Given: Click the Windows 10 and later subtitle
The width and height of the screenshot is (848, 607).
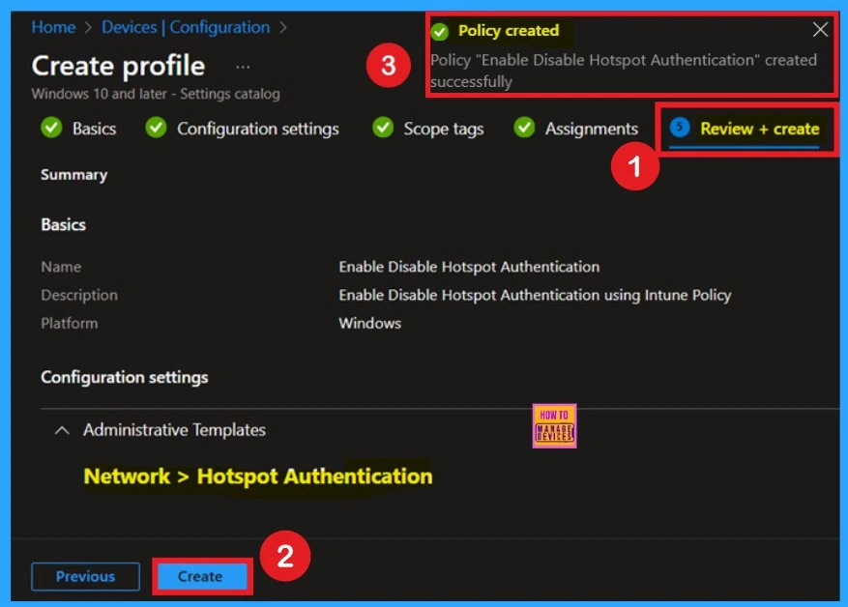Looking at the screenshot, I should (x=156, y=94).
